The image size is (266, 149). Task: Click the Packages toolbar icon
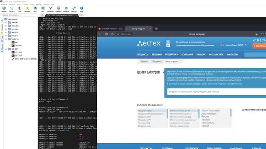66,9
